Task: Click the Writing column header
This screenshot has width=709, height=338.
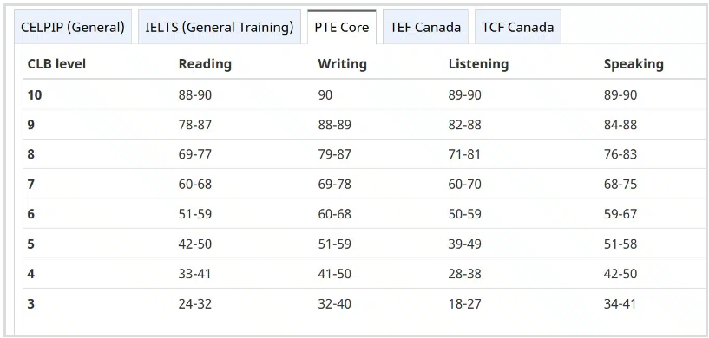Action: [x=342, y=64]
